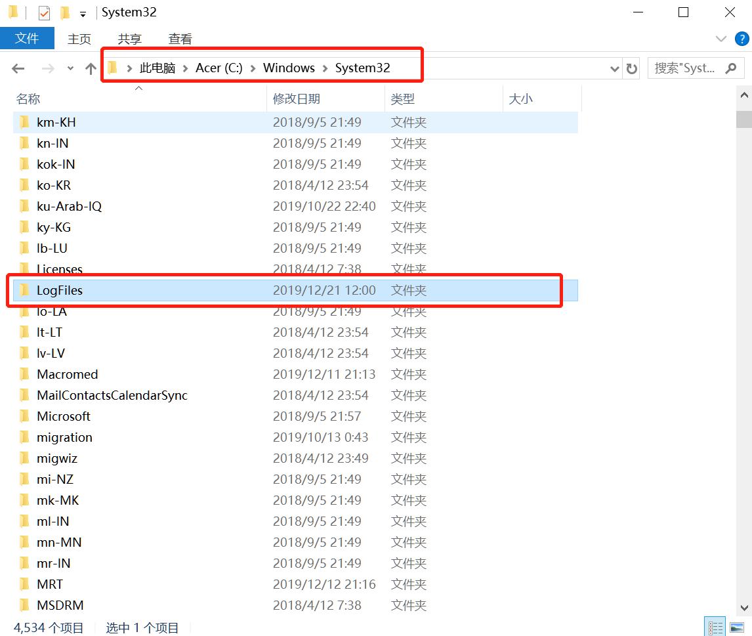
Task: Click the mr-IN folder icon
Action: [x=24, y=564]
